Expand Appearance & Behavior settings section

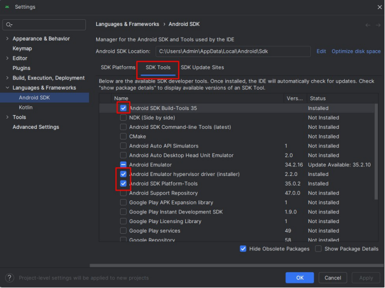pyautogui.click(x=7, y=39)
